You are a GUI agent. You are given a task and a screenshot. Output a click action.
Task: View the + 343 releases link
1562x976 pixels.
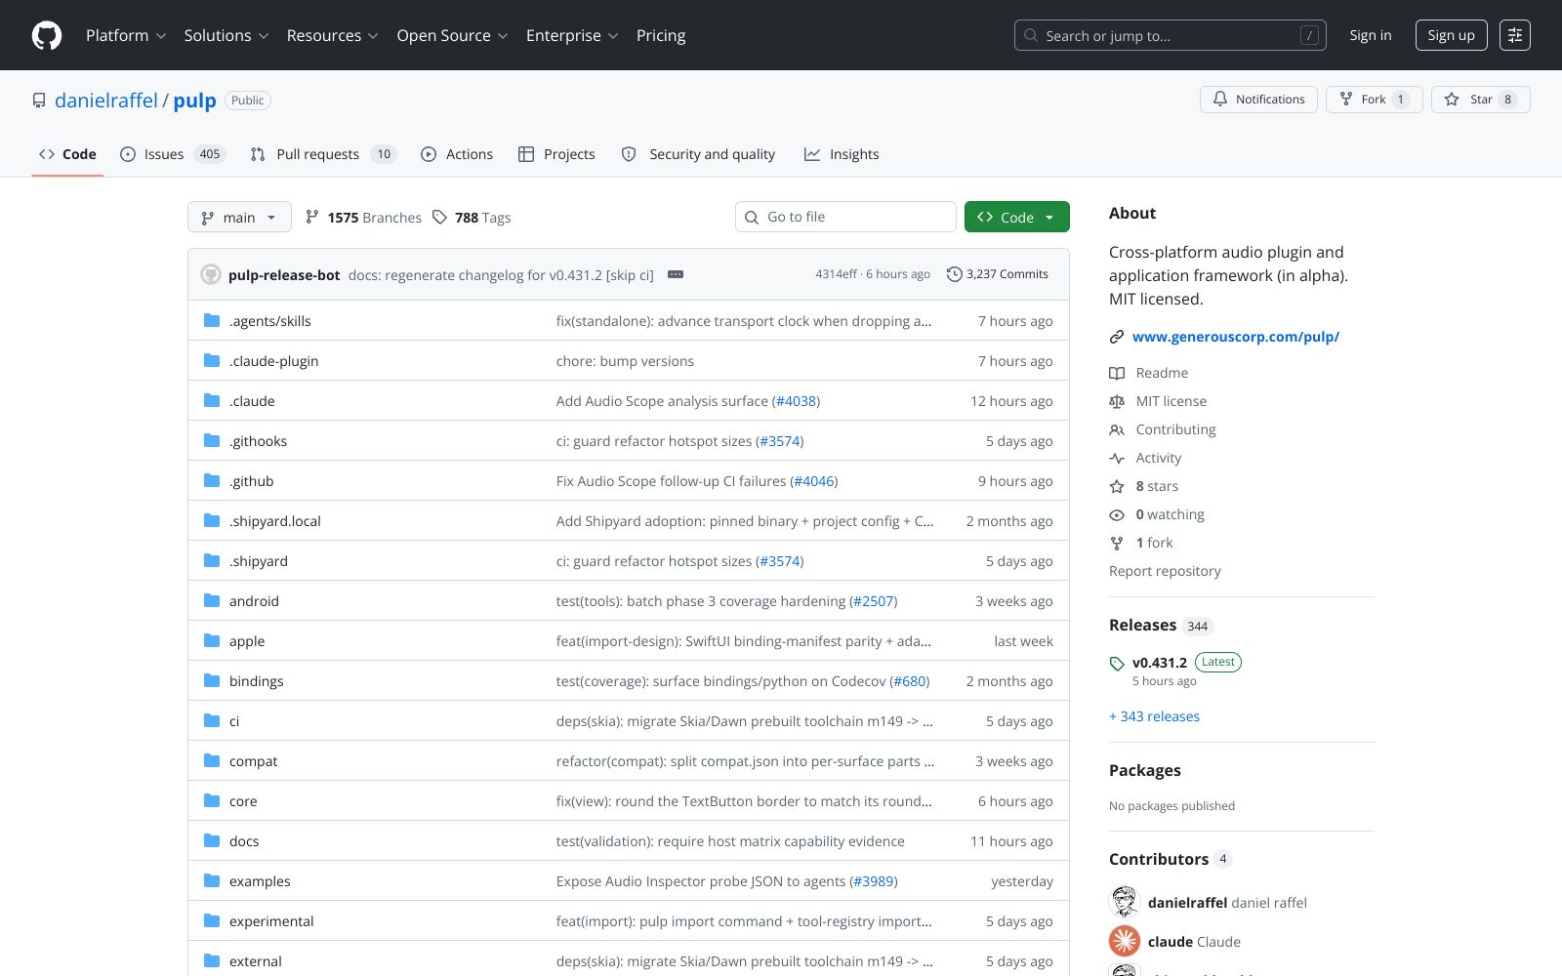[x=1154, y=716]
